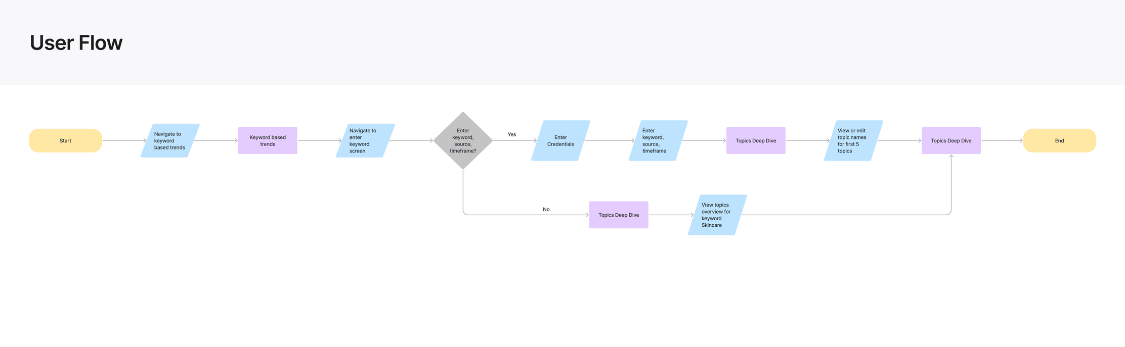Select the yellow Start node
Image resolution: width=1125 pixels, height=347 pixels.
click(65, 140)
